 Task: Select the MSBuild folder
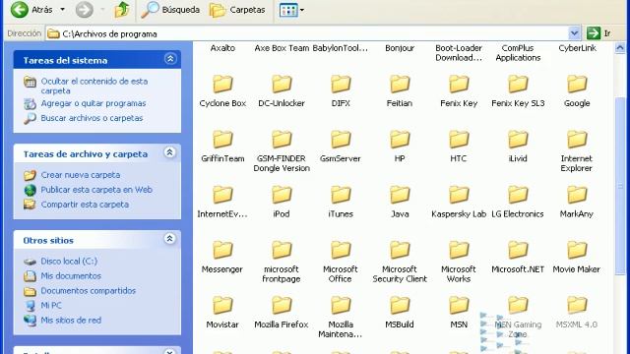point(400,313)
